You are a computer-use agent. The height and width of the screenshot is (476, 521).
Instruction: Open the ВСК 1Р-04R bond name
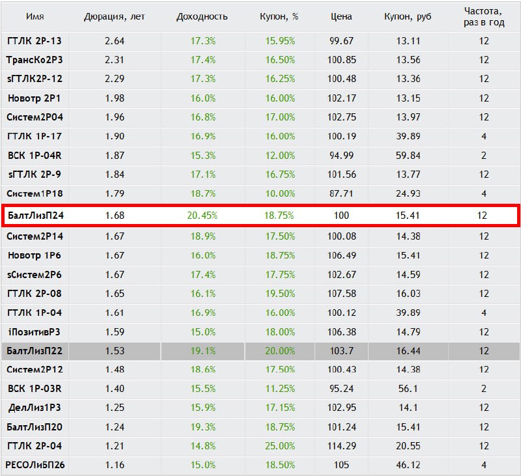point(35,156)
